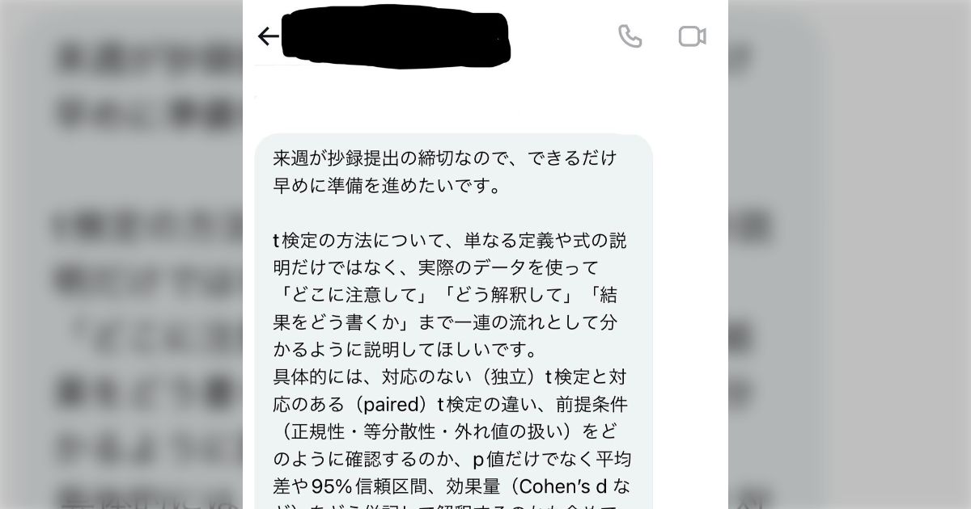Start a voice call with phone icon
Screen dimensions: 971x509
[x=630, y=36]
